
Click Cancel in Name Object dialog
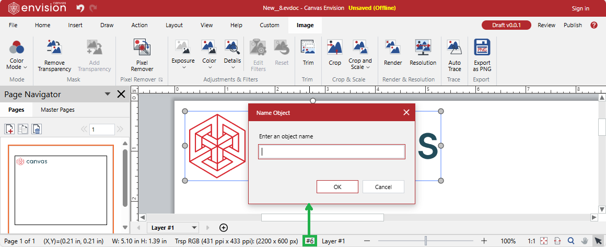(383, 187)
